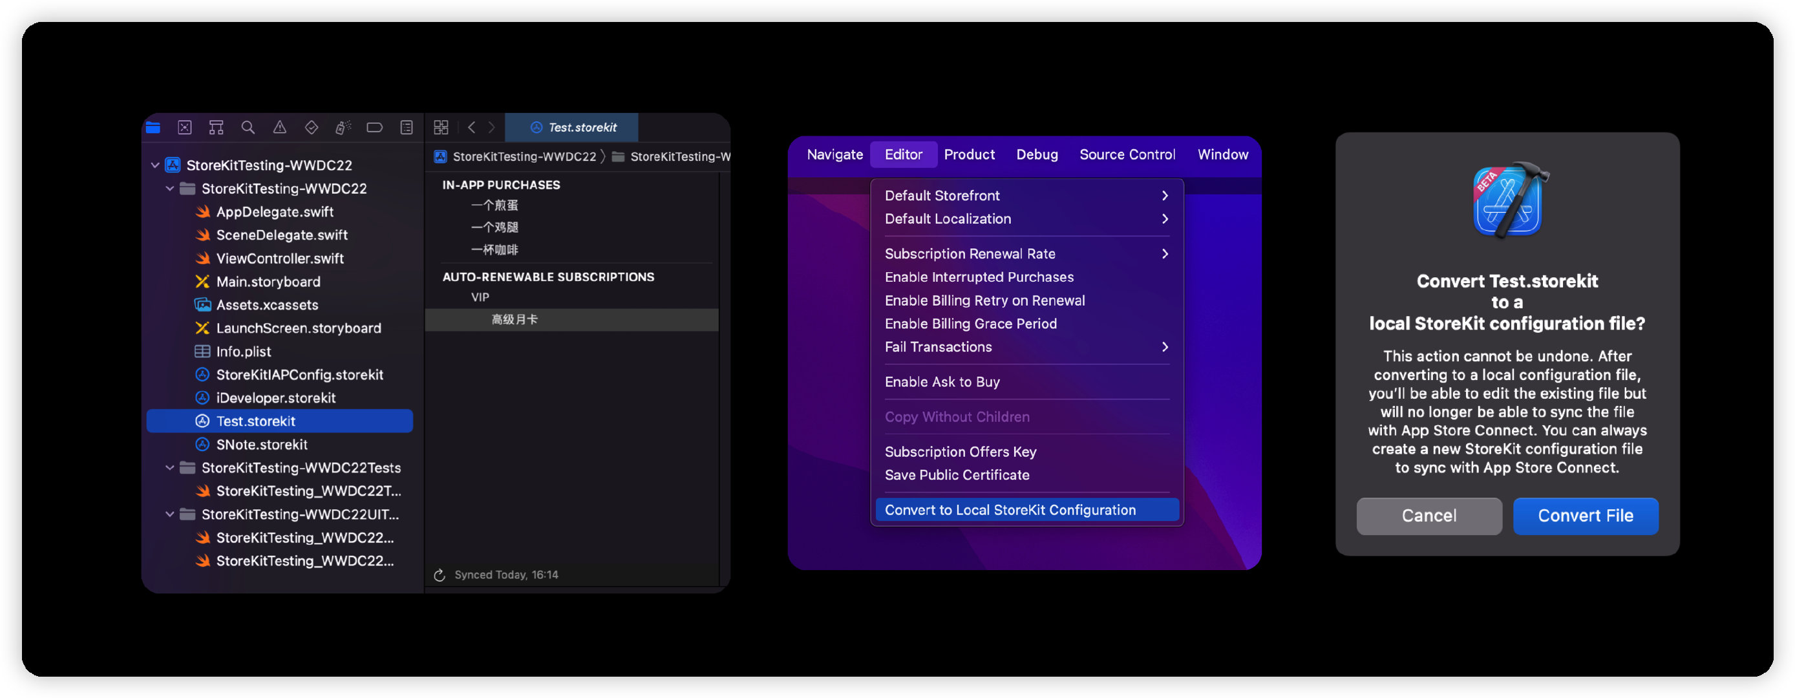1795x698 pixels.
Task: Select the 高级月卡 subscription row
Action: pyautogui.click(x=571, y=320)
